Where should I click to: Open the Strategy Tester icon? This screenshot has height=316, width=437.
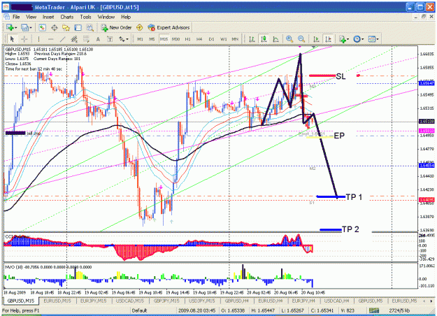pyautogui.click(x=89, y=27)
